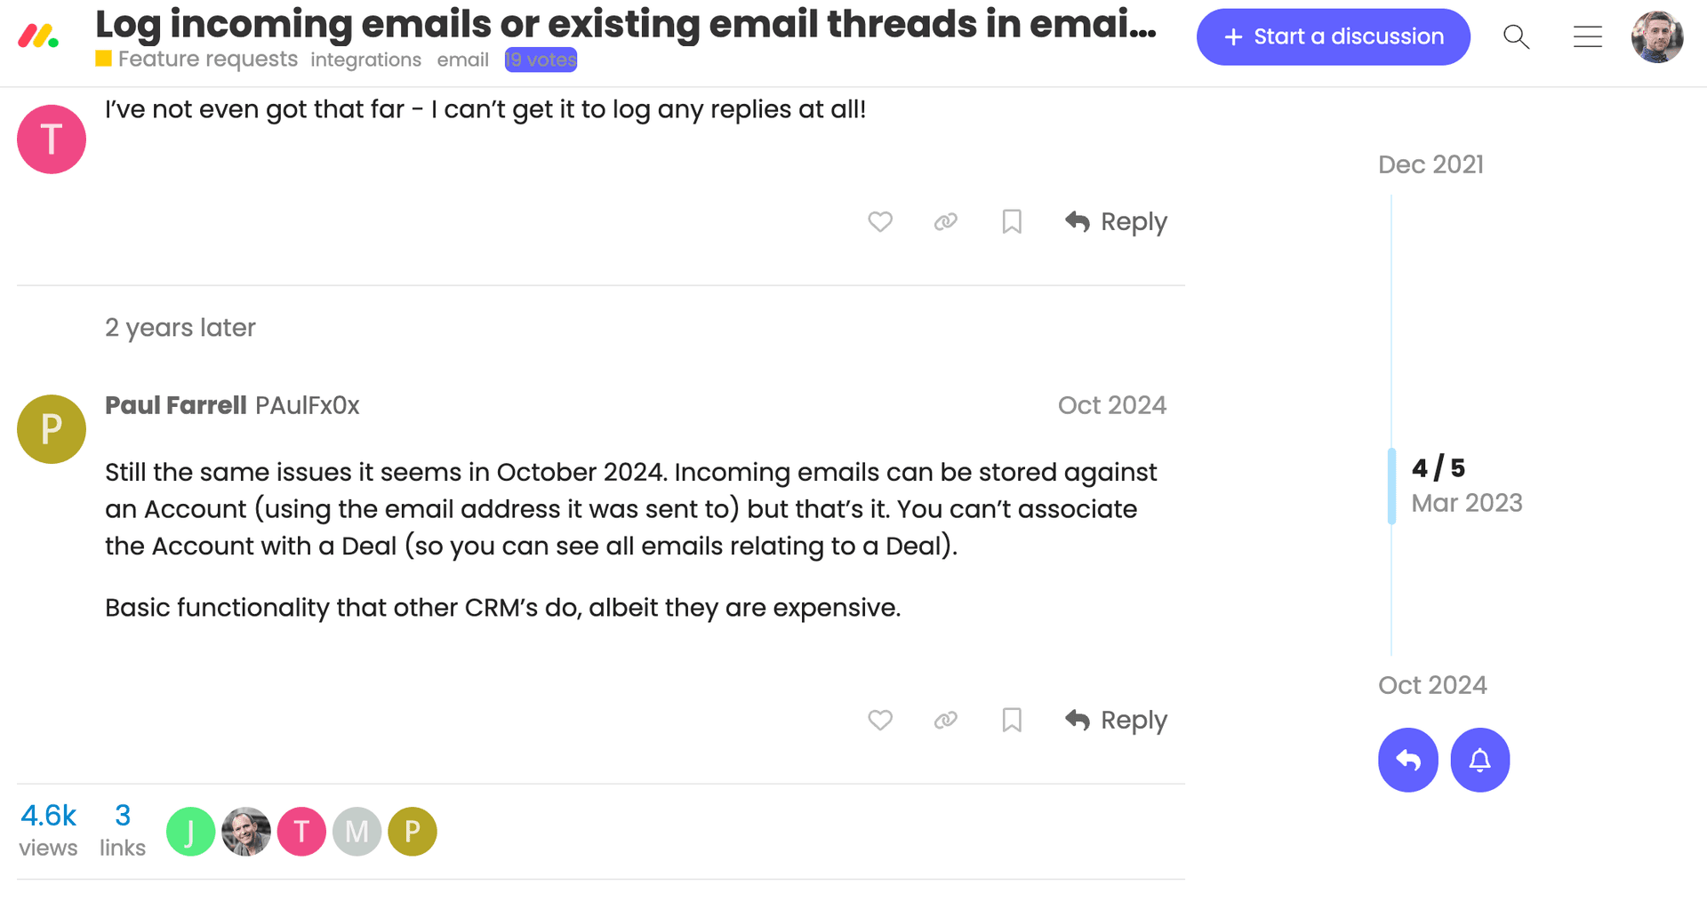Image resolution: width=1707 pixels, height=917 pixels.
Task: Open the hamburger sidebar menu
Action: (1588, 37)
